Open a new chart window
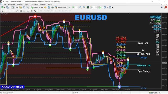The height and width of the screenshot is (94, 168). (2, 7)
